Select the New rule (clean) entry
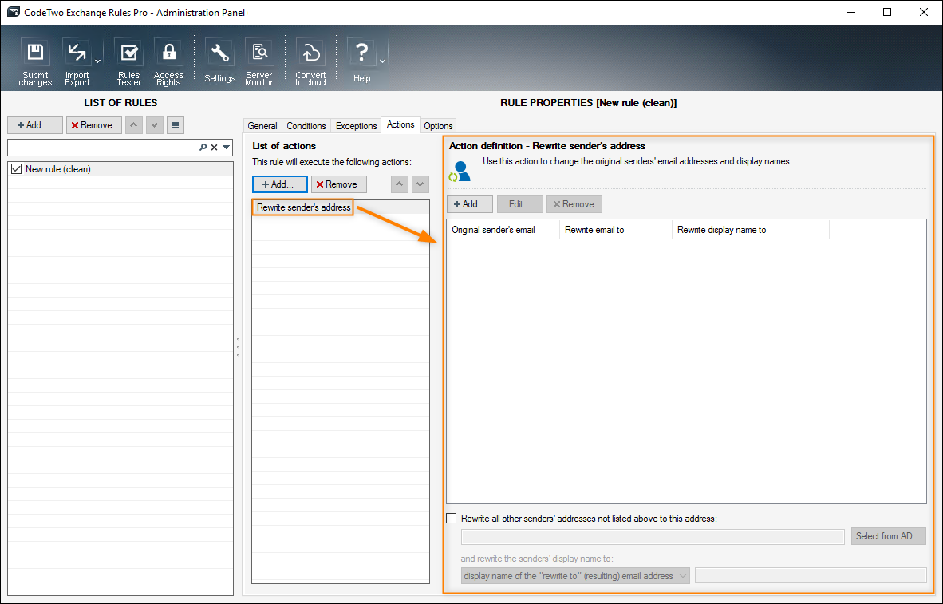 click(x=120, y=169)
